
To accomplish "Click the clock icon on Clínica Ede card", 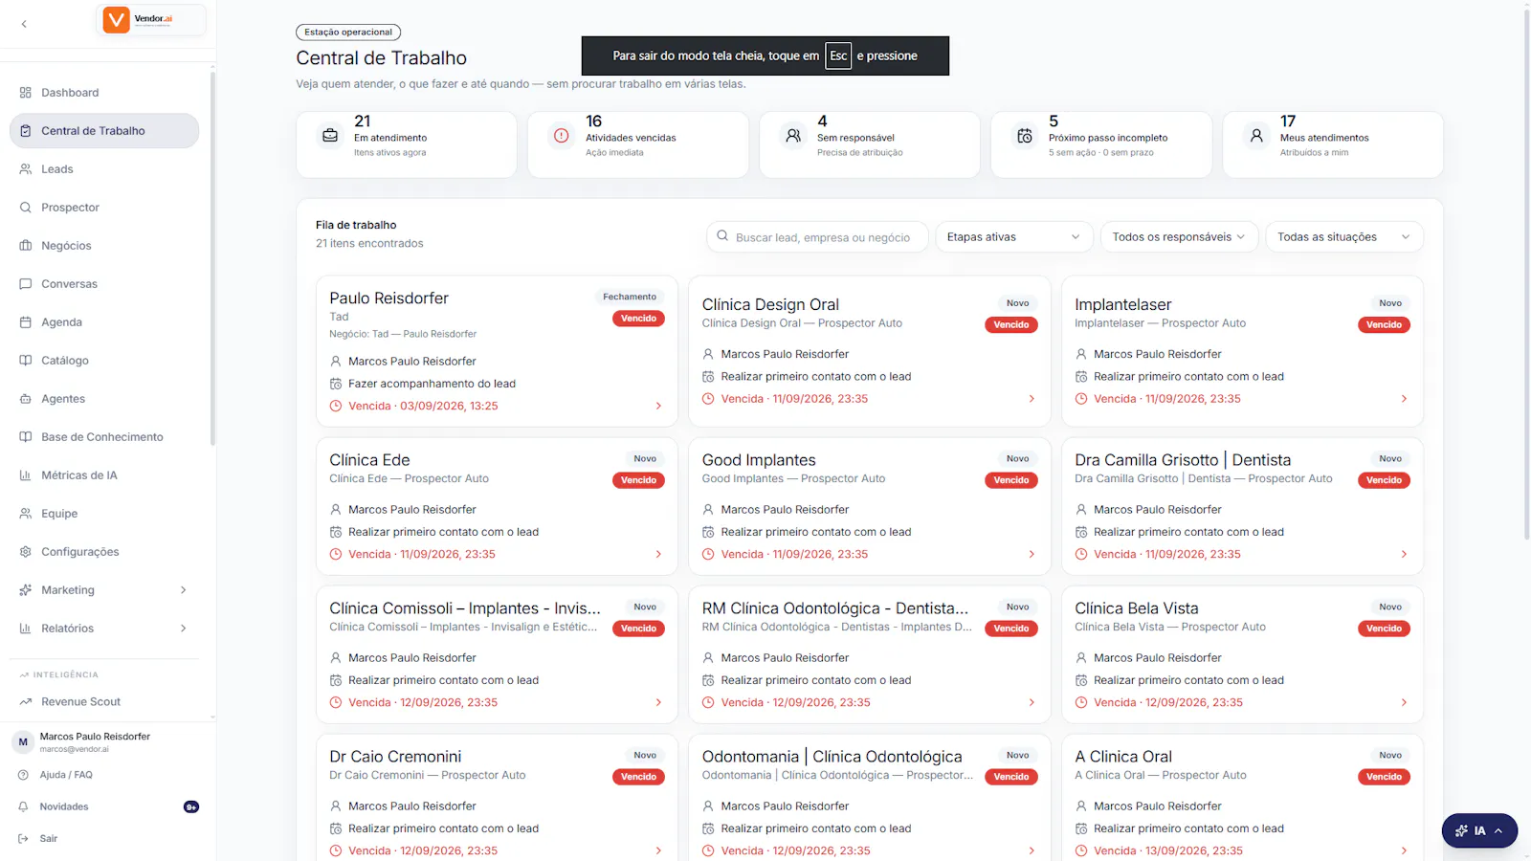I will tap(336, 554).
